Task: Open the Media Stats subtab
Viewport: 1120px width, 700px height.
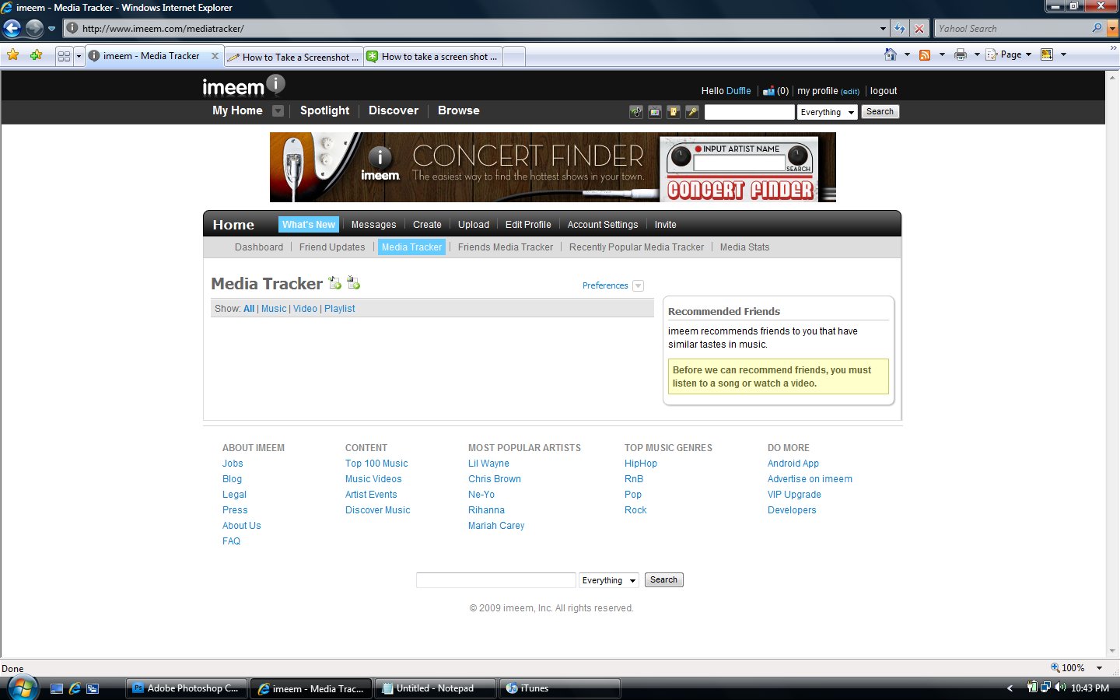Action: tap(744, 247)
